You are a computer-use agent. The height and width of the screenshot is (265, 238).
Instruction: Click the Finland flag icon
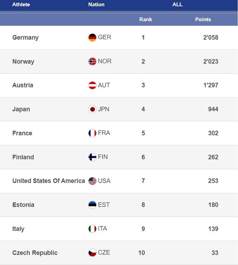[x=92, y=157]
